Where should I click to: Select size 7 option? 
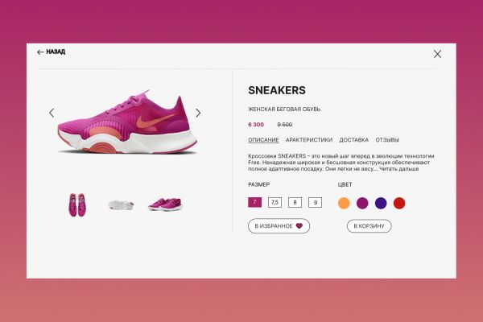254,202
